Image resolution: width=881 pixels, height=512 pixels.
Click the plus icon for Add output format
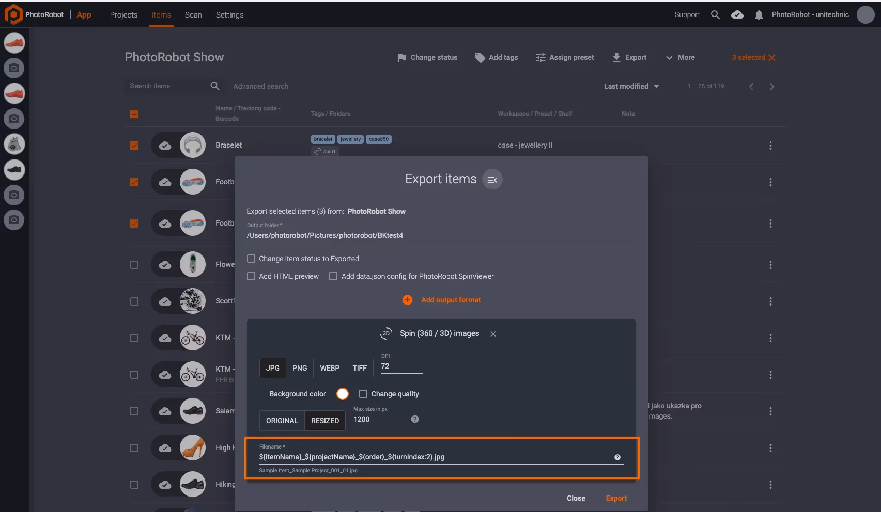pos(407,300)
